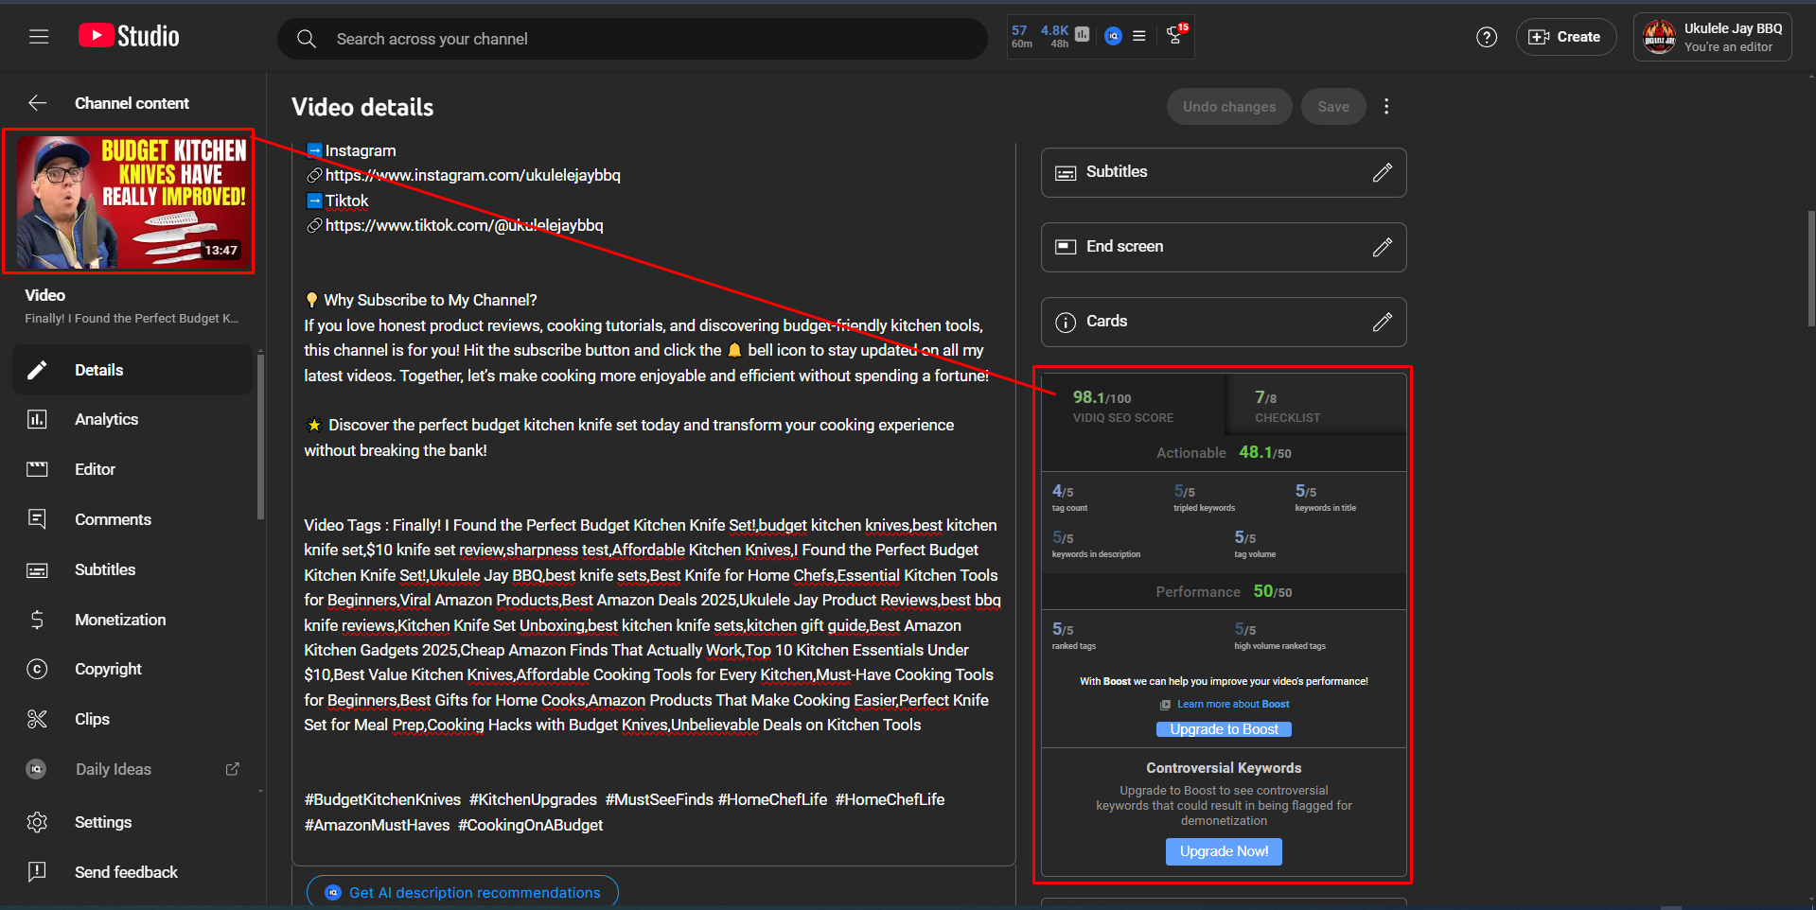Click the Monetization dollar icon

pyautogui.click(x=37, y=620)
